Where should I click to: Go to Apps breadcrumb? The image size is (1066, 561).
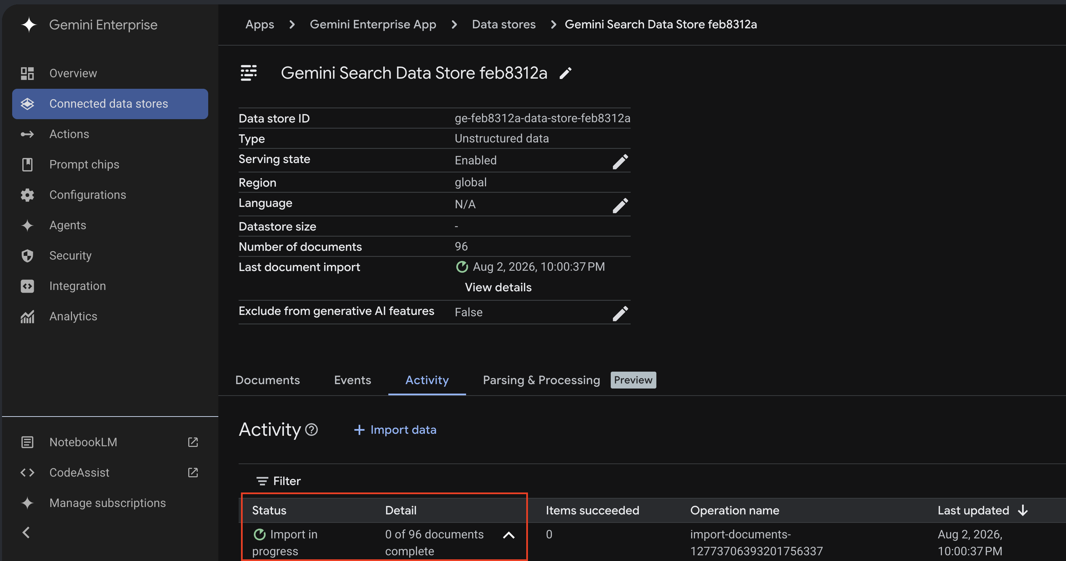coord(260,24)
